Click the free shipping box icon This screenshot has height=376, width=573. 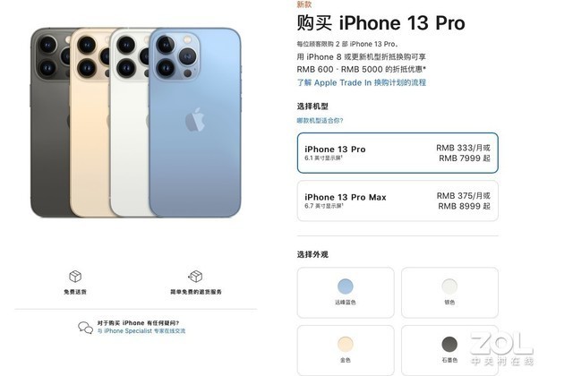75,277
